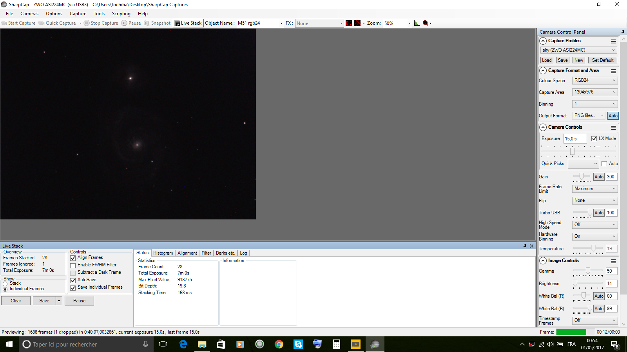Click the Gamma slider thumb
The height and width of the screenshot is (352, 627).
point(588,271)
